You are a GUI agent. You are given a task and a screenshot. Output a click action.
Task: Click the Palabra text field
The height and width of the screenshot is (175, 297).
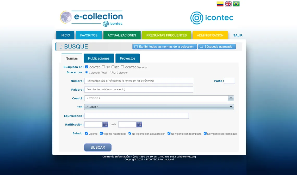tap(139, 90)
